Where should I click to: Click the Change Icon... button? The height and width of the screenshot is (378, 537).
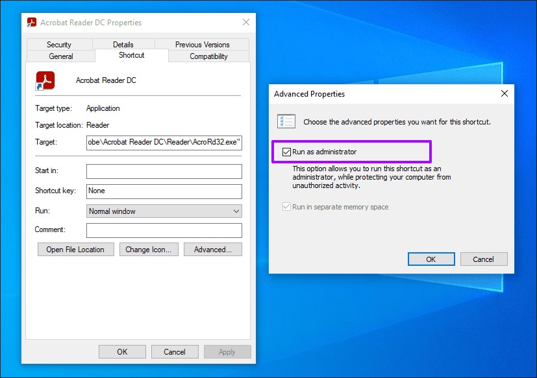[x=149, y=250]
